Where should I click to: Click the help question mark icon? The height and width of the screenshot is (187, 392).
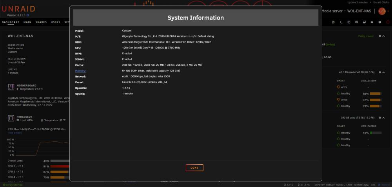point(380,22)
